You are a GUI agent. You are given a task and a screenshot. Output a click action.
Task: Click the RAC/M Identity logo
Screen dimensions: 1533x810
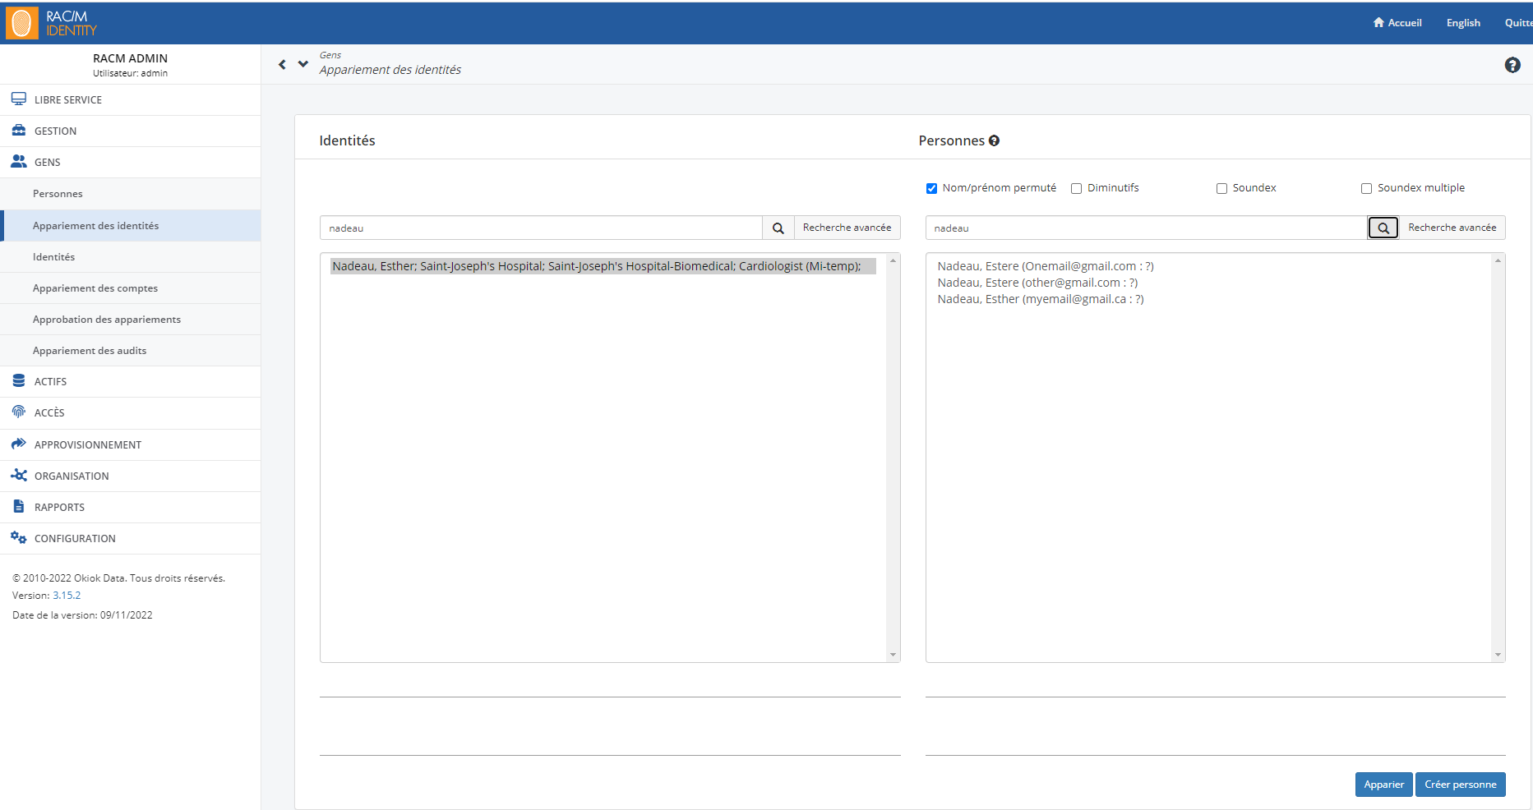pyautogui.click(x=51, y=23)
